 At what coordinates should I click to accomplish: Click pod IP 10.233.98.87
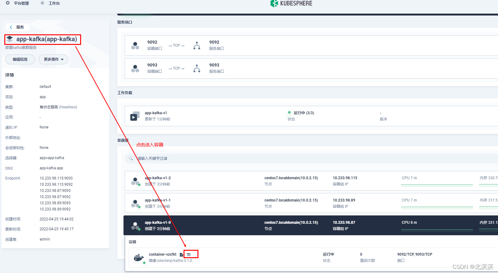344,223
